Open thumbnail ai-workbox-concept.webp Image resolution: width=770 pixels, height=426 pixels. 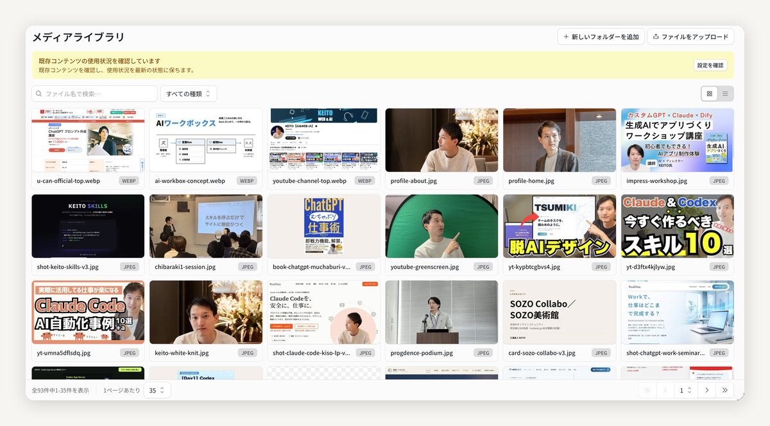[206, 140]
